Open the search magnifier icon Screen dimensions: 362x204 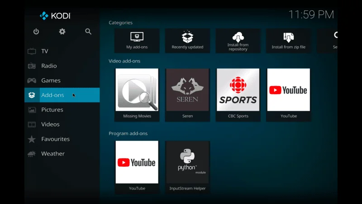click(x=88, y=31)
